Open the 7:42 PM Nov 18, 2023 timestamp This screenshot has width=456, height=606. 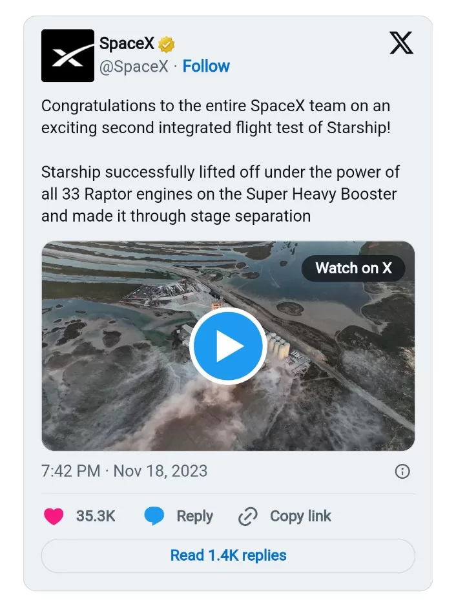pos(124,470)
